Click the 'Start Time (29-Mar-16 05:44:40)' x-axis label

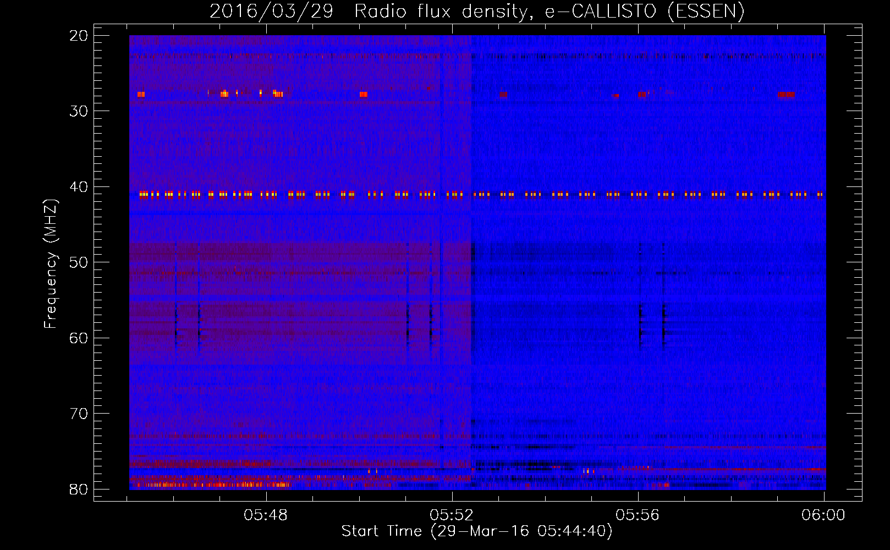(x=477, y=531)
